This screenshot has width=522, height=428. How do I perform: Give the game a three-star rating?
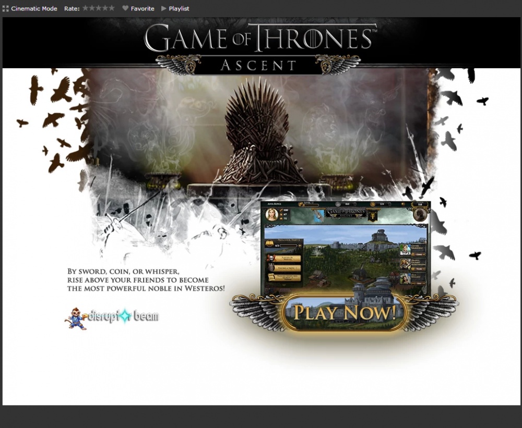pos(99,8)
